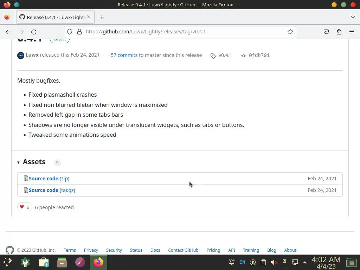Go back with the browser back arrow
The width and height of the screenshot is (360, 270).
click(x=8, y=32)
